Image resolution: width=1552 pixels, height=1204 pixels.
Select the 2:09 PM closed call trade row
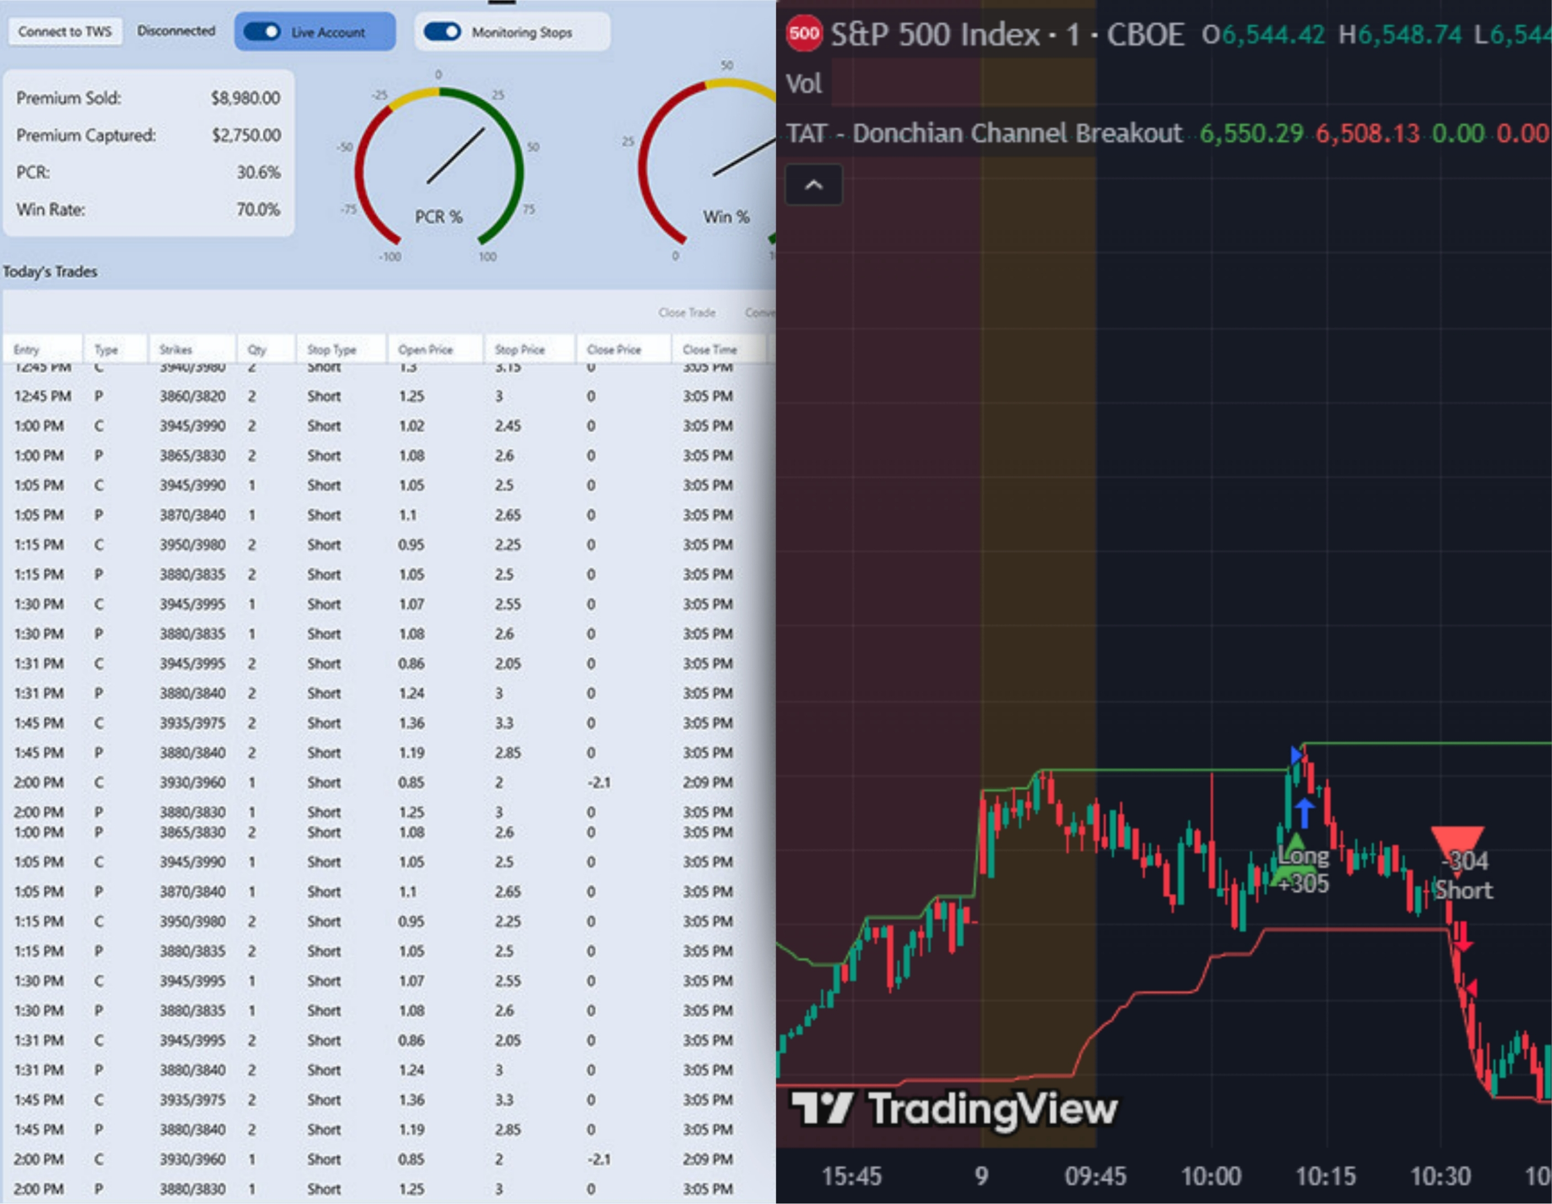(x=355, y=782)
